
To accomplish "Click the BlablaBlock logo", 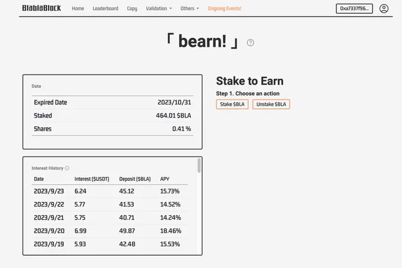I will 41,8.
